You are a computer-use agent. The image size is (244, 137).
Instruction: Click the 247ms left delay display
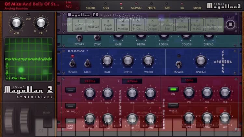(90, 81)
